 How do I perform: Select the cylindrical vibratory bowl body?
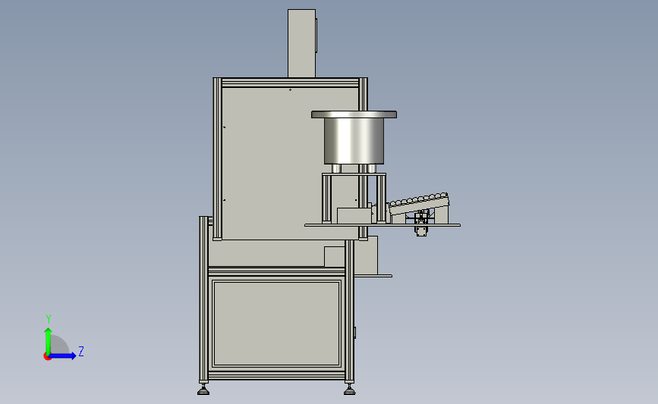tap(354, 141)
